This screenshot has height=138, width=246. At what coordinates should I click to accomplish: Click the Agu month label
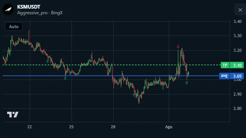coord(169,127)
